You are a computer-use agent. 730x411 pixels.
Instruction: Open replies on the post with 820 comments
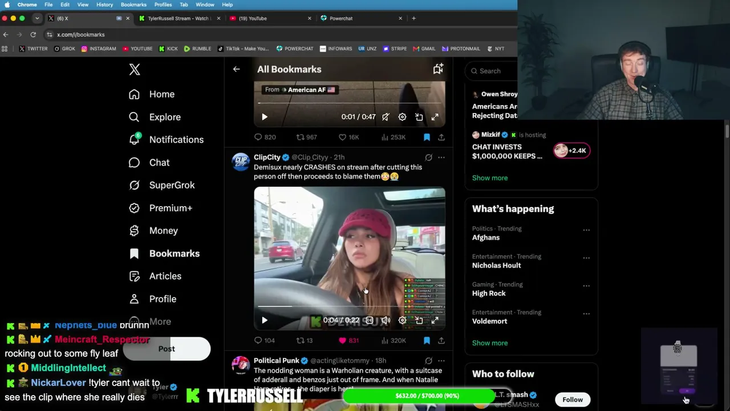265,137
